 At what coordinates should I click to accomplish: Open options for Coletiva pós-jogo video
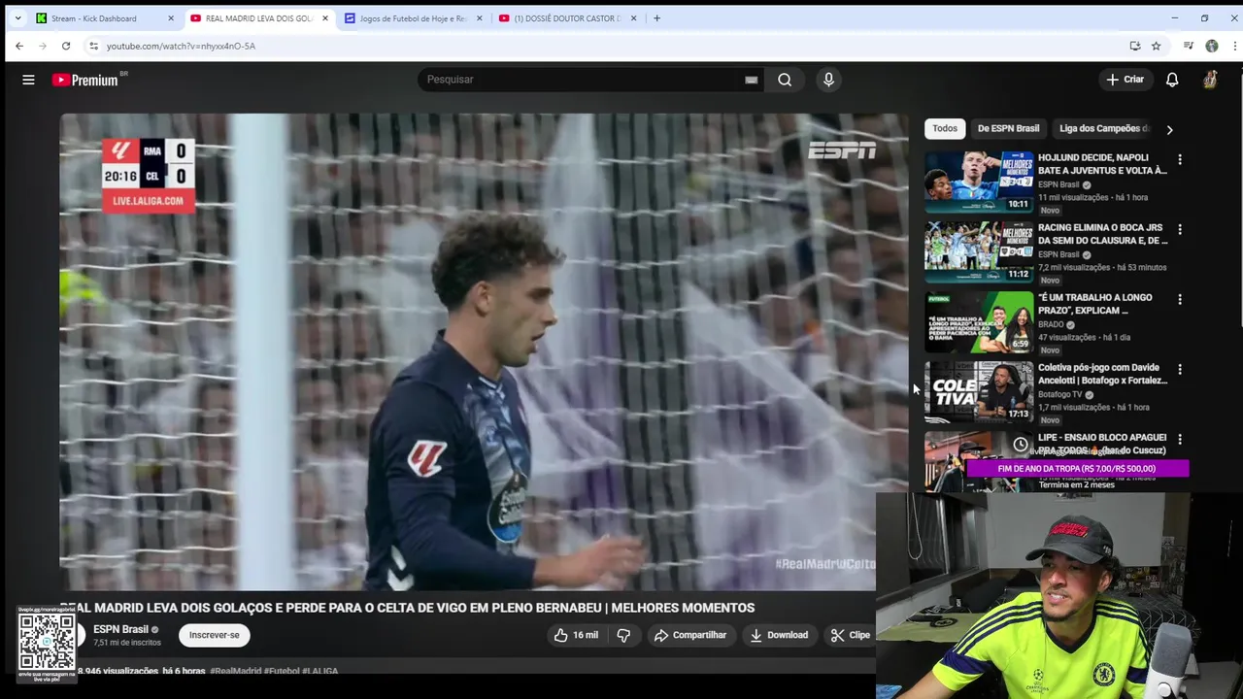coord(1180,370)
